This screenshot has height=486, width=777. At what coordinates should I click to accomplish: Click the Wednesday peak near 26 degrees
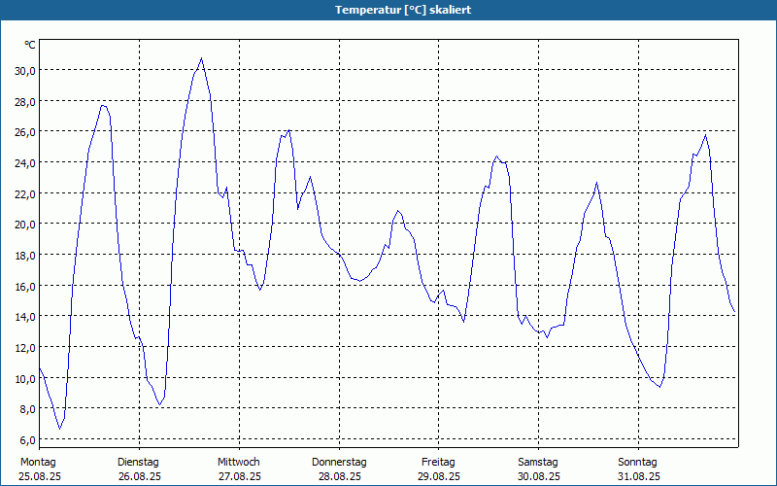click(x=288, y=130)
